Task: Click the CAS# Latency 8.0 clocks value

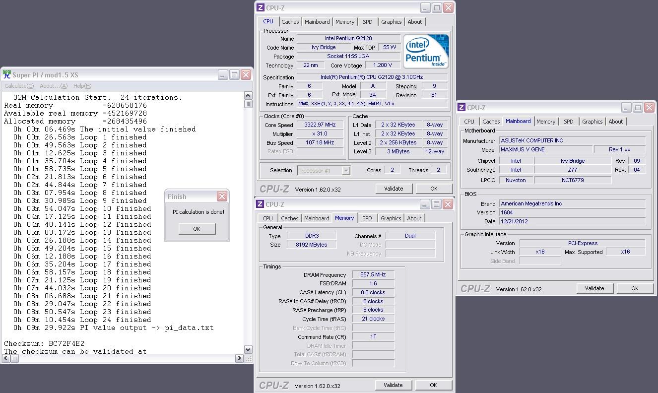Action: point(374,293)
